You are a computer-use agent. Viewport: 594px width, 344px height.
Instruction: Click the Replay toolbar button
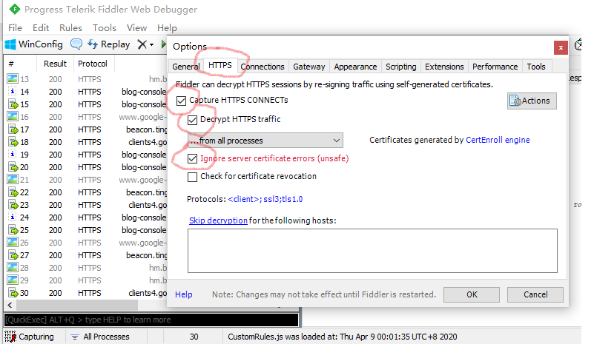tap(109, 44)
